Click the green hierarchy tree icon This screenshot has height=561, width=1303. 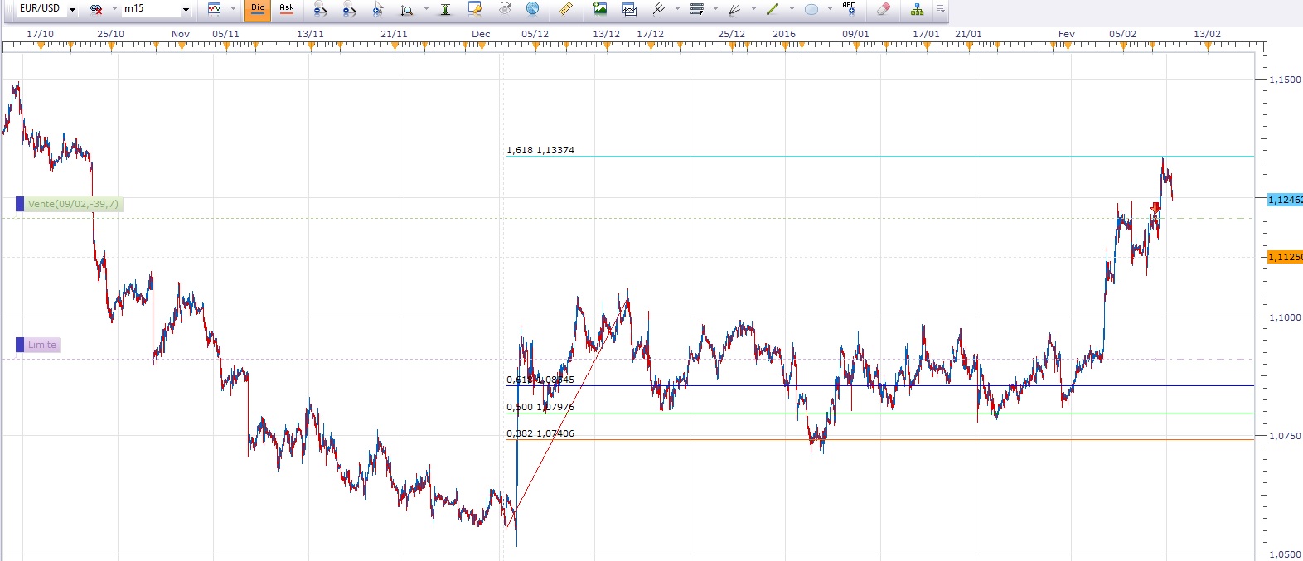(917, 9)
